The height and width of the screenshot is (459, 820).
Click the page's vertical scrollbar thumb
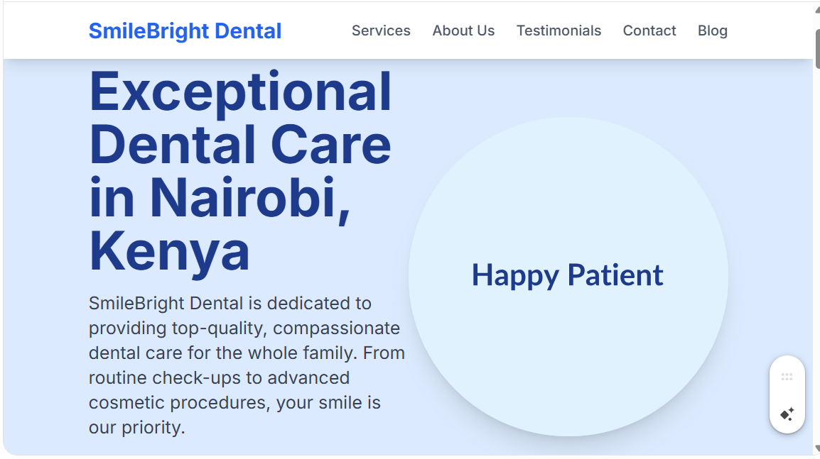click(x=817, y=48)
